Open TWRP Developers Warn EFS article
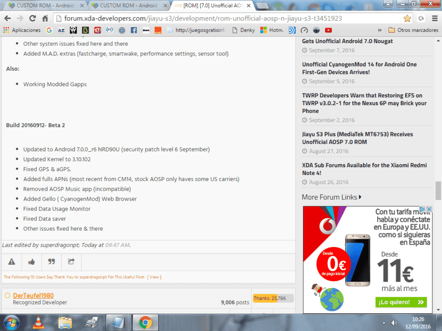442x331 pixels. tap(364, 103)
